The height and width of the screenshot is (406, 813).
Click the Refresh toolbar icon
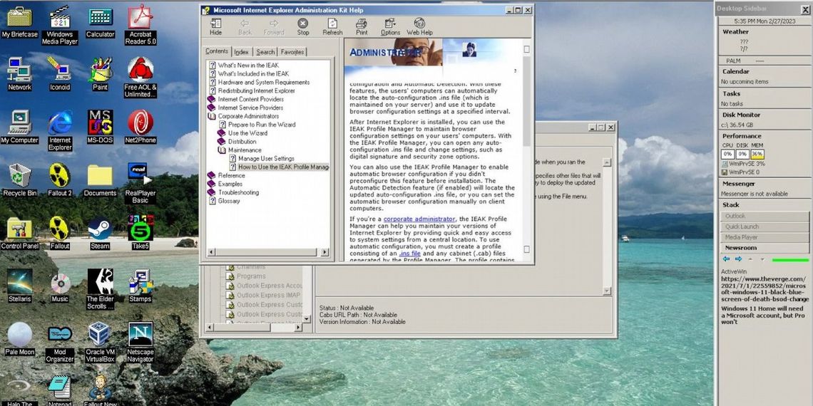click(x=332, y=27)
